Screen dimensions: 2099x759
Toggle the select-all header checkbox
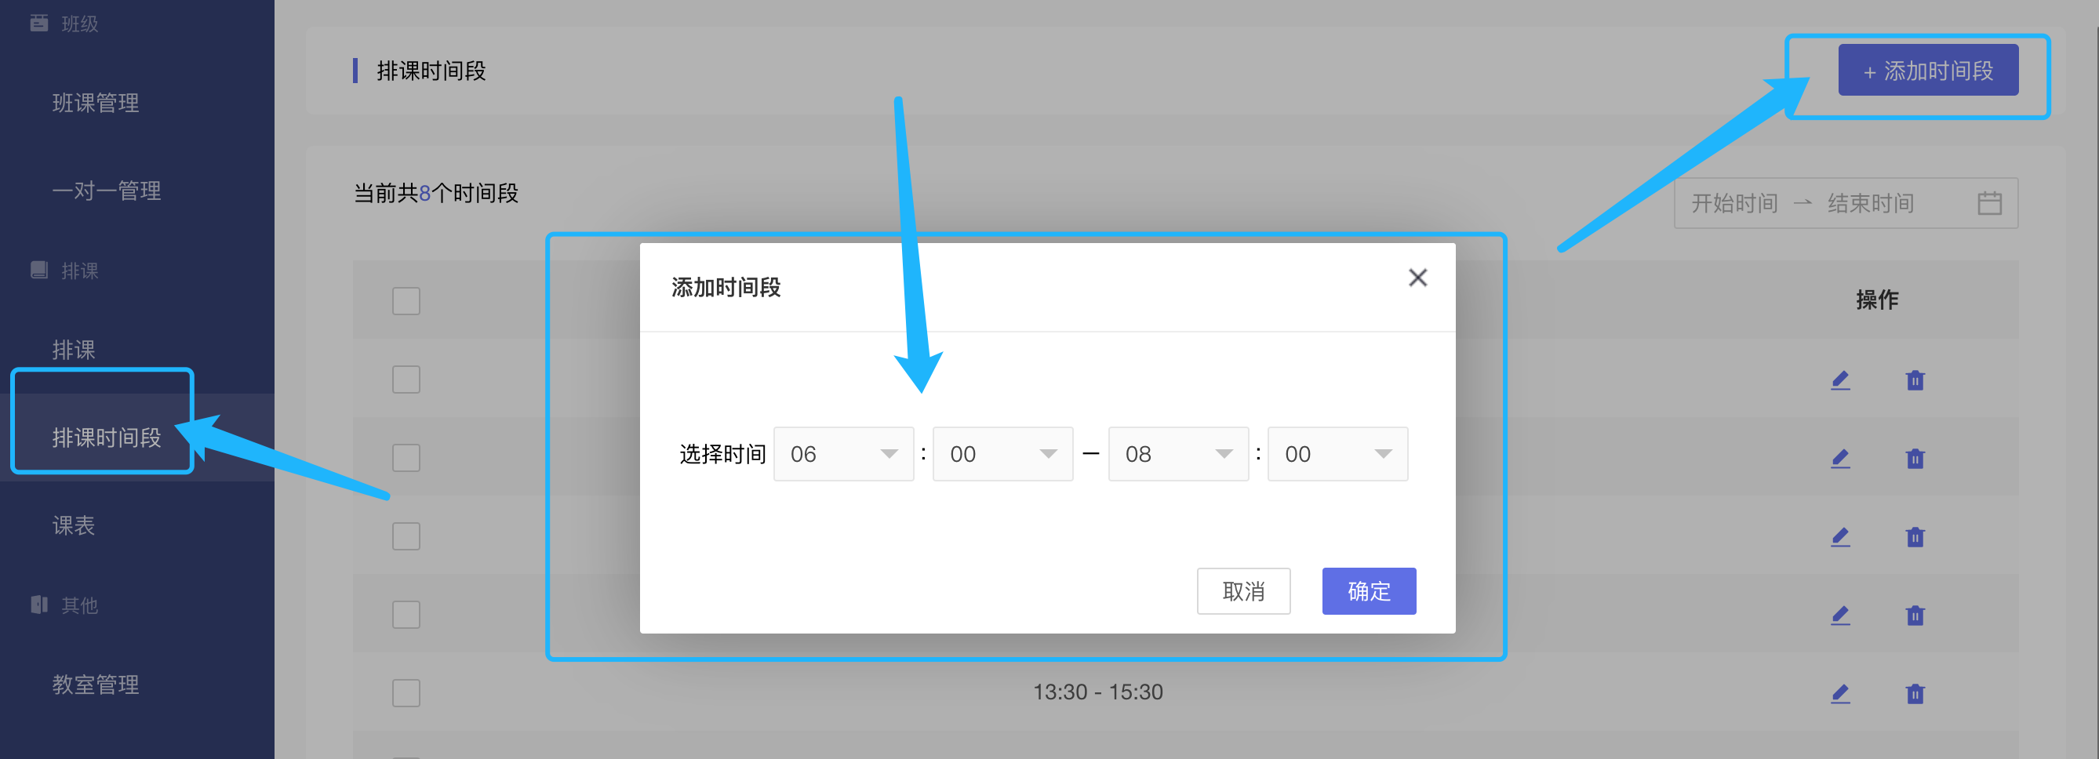pyautogui.click(x=406, y=300)
